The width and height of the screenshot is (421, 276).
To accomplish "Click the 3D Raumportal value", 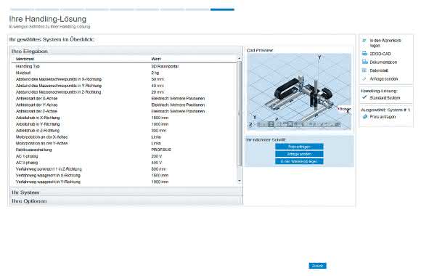I will point(165,66).
